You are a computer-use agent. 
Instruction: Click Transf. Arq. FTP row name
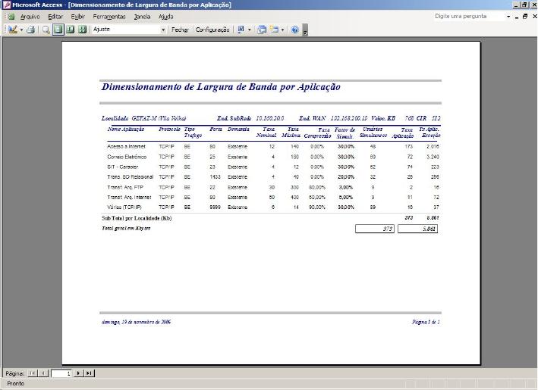(x=125, y=187)
